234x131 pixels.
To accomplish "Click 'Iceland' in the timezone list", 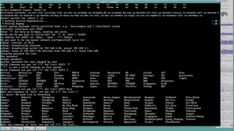I will click(x=95, y=73).
